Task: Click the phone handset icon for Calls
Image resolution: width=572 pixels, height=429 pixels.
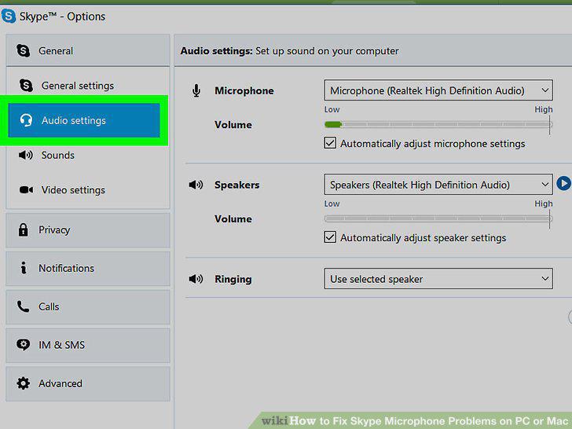Action: pos(23,306)
